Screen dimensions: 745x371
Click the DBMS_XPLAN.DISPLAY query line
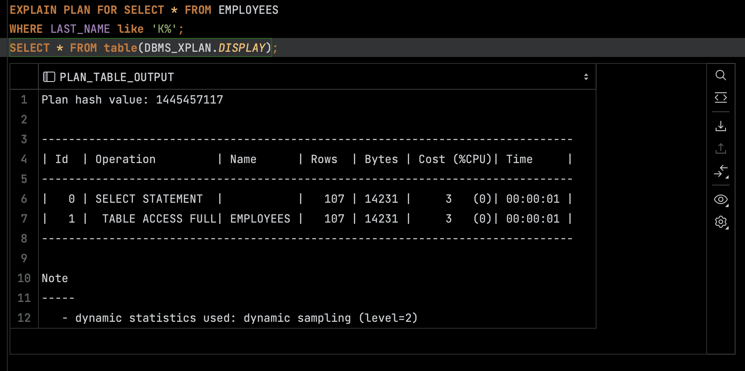[144, 47]
